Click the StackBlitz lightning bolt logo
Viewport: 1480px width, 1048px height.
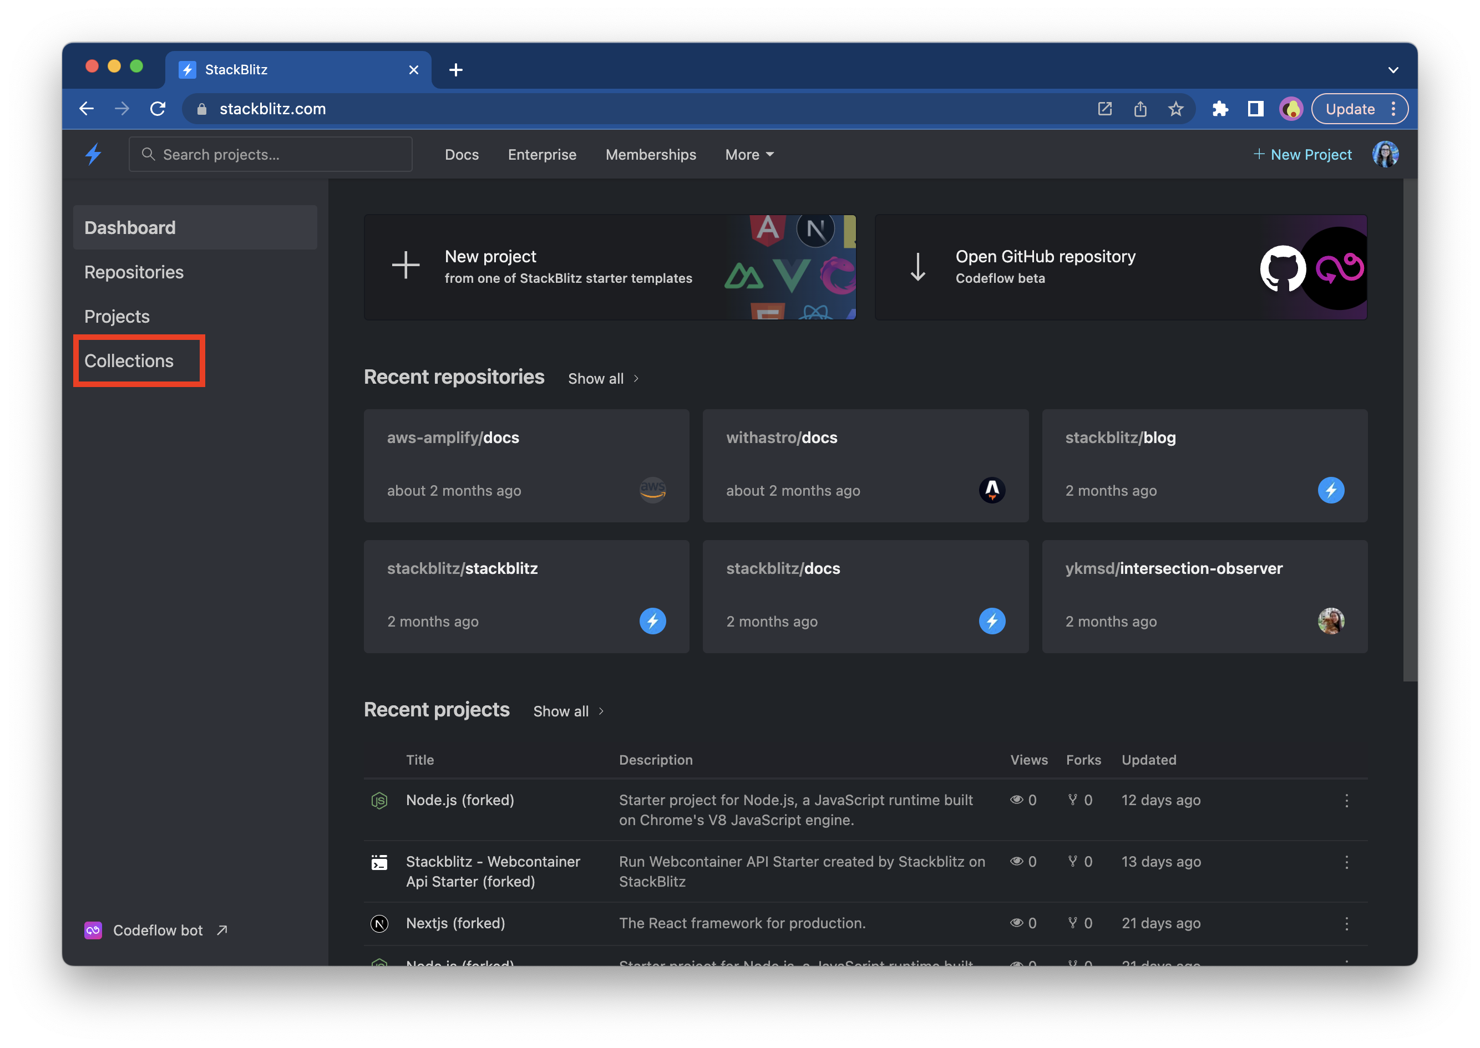94,154
